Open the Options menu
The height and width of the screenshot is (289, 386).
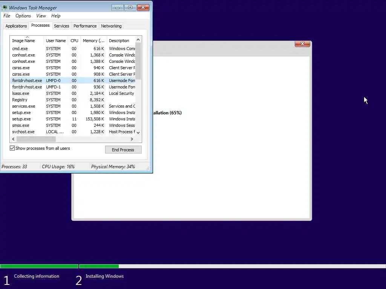click(23, 16)
